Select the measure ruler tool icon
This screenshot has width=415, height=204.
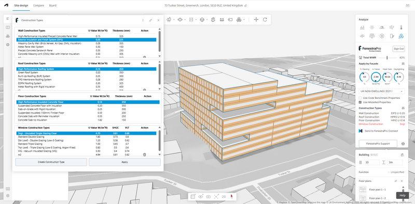(x=222, y=20)
